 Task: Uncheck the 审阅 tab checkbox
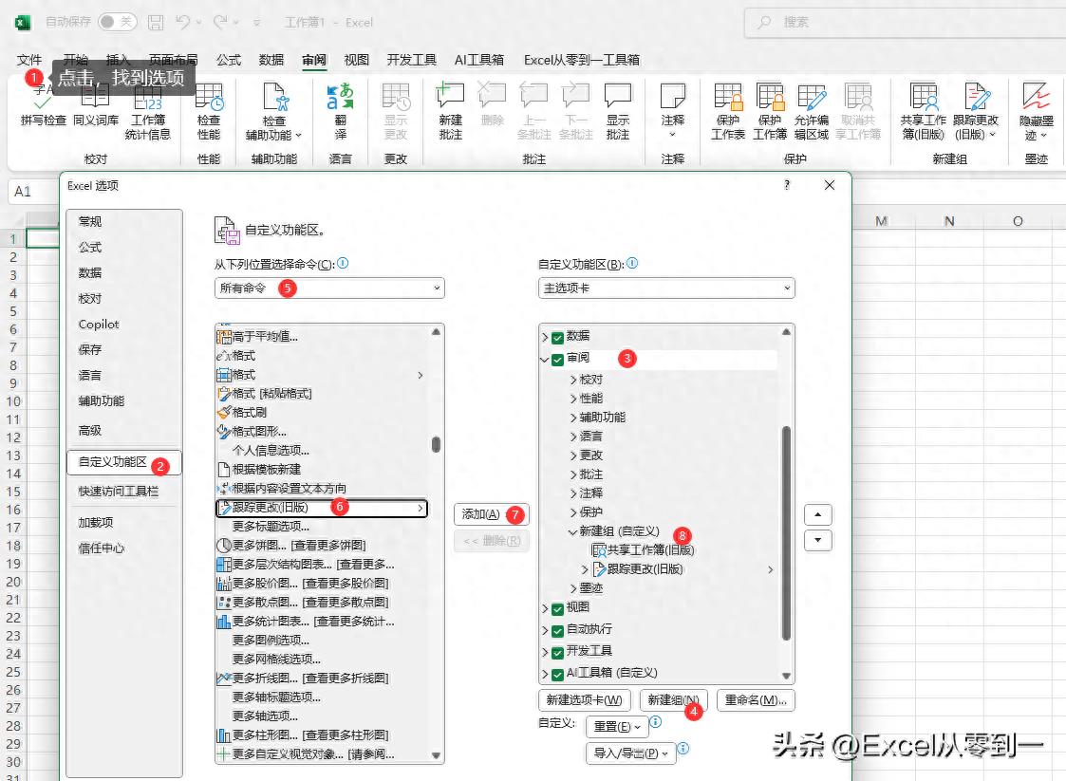(x=557, y=359)
